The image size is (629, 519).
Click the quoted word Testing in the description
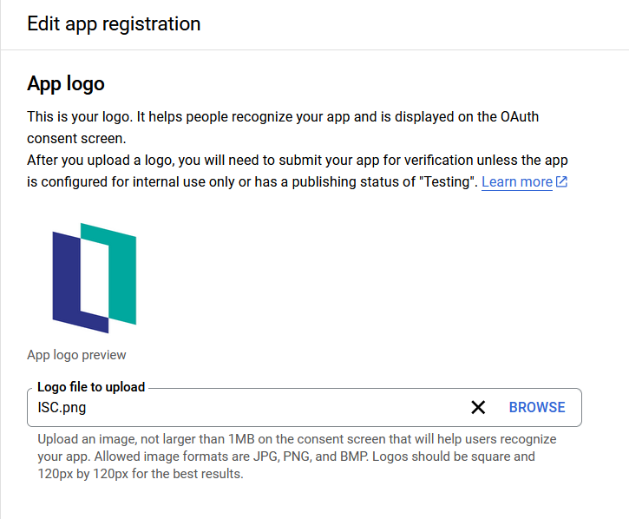448,182
